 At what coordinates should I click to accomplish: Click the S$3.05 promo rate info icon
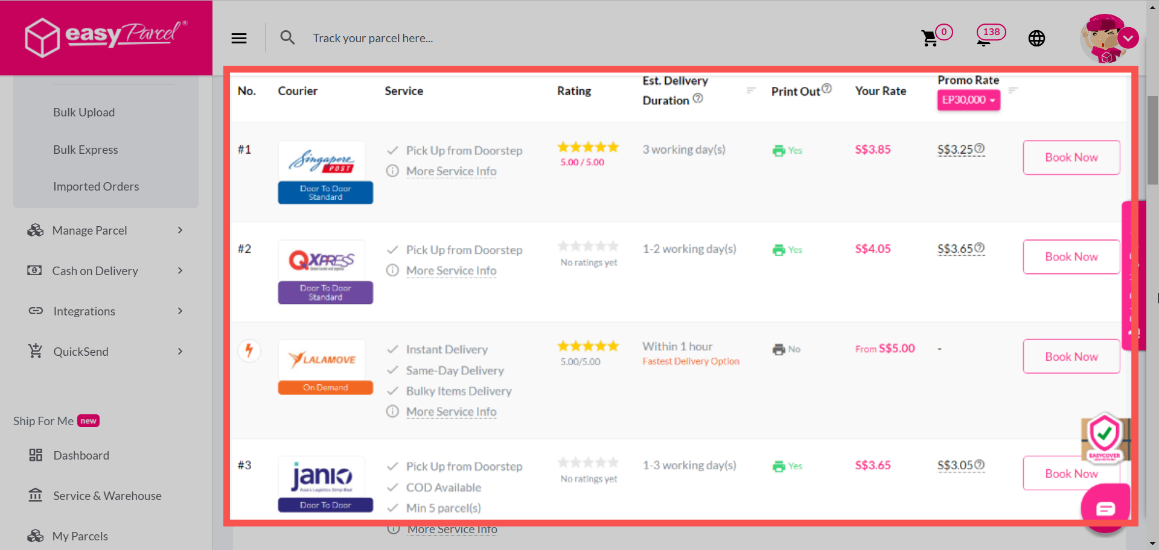(x=980, y=464)
